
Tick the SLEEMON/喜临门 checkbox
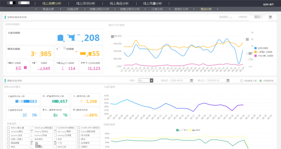(x=55, y=128)
